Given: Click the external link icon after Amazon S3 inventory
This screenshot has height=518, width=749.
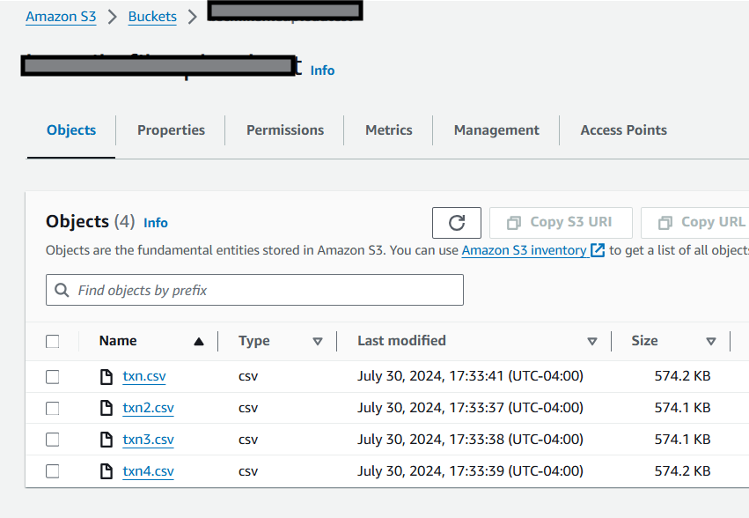Looking at the screenshot, I should 598,250.
